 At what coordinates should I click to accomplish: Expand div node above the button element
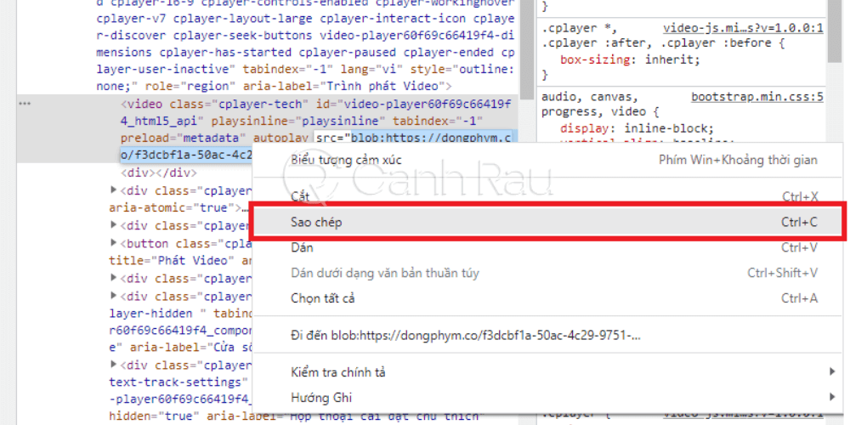coord(113,224)
